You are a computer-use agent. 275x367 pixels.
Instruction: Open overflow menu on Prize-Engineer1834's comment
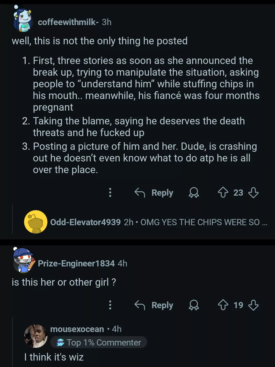(110, 305)
